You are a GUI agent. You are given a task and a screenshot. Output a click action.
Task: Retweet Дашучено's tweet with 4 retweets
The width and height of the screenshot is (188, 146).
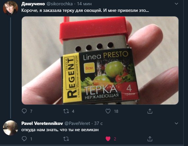[66, 111]
